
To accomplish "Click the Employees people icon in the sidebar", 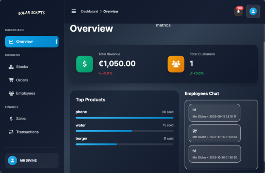I will (x=11, y=93).
